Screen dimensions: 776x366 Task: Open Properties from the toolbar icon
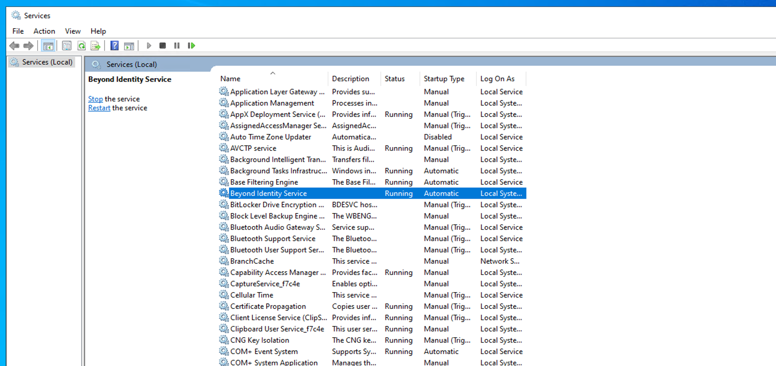tap(67, 46)
